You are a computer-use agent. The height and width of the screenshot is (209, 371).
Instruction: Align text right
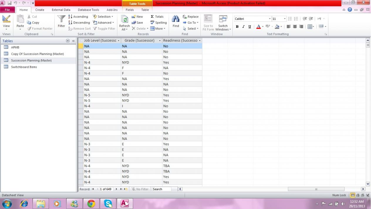click(301, 27)
